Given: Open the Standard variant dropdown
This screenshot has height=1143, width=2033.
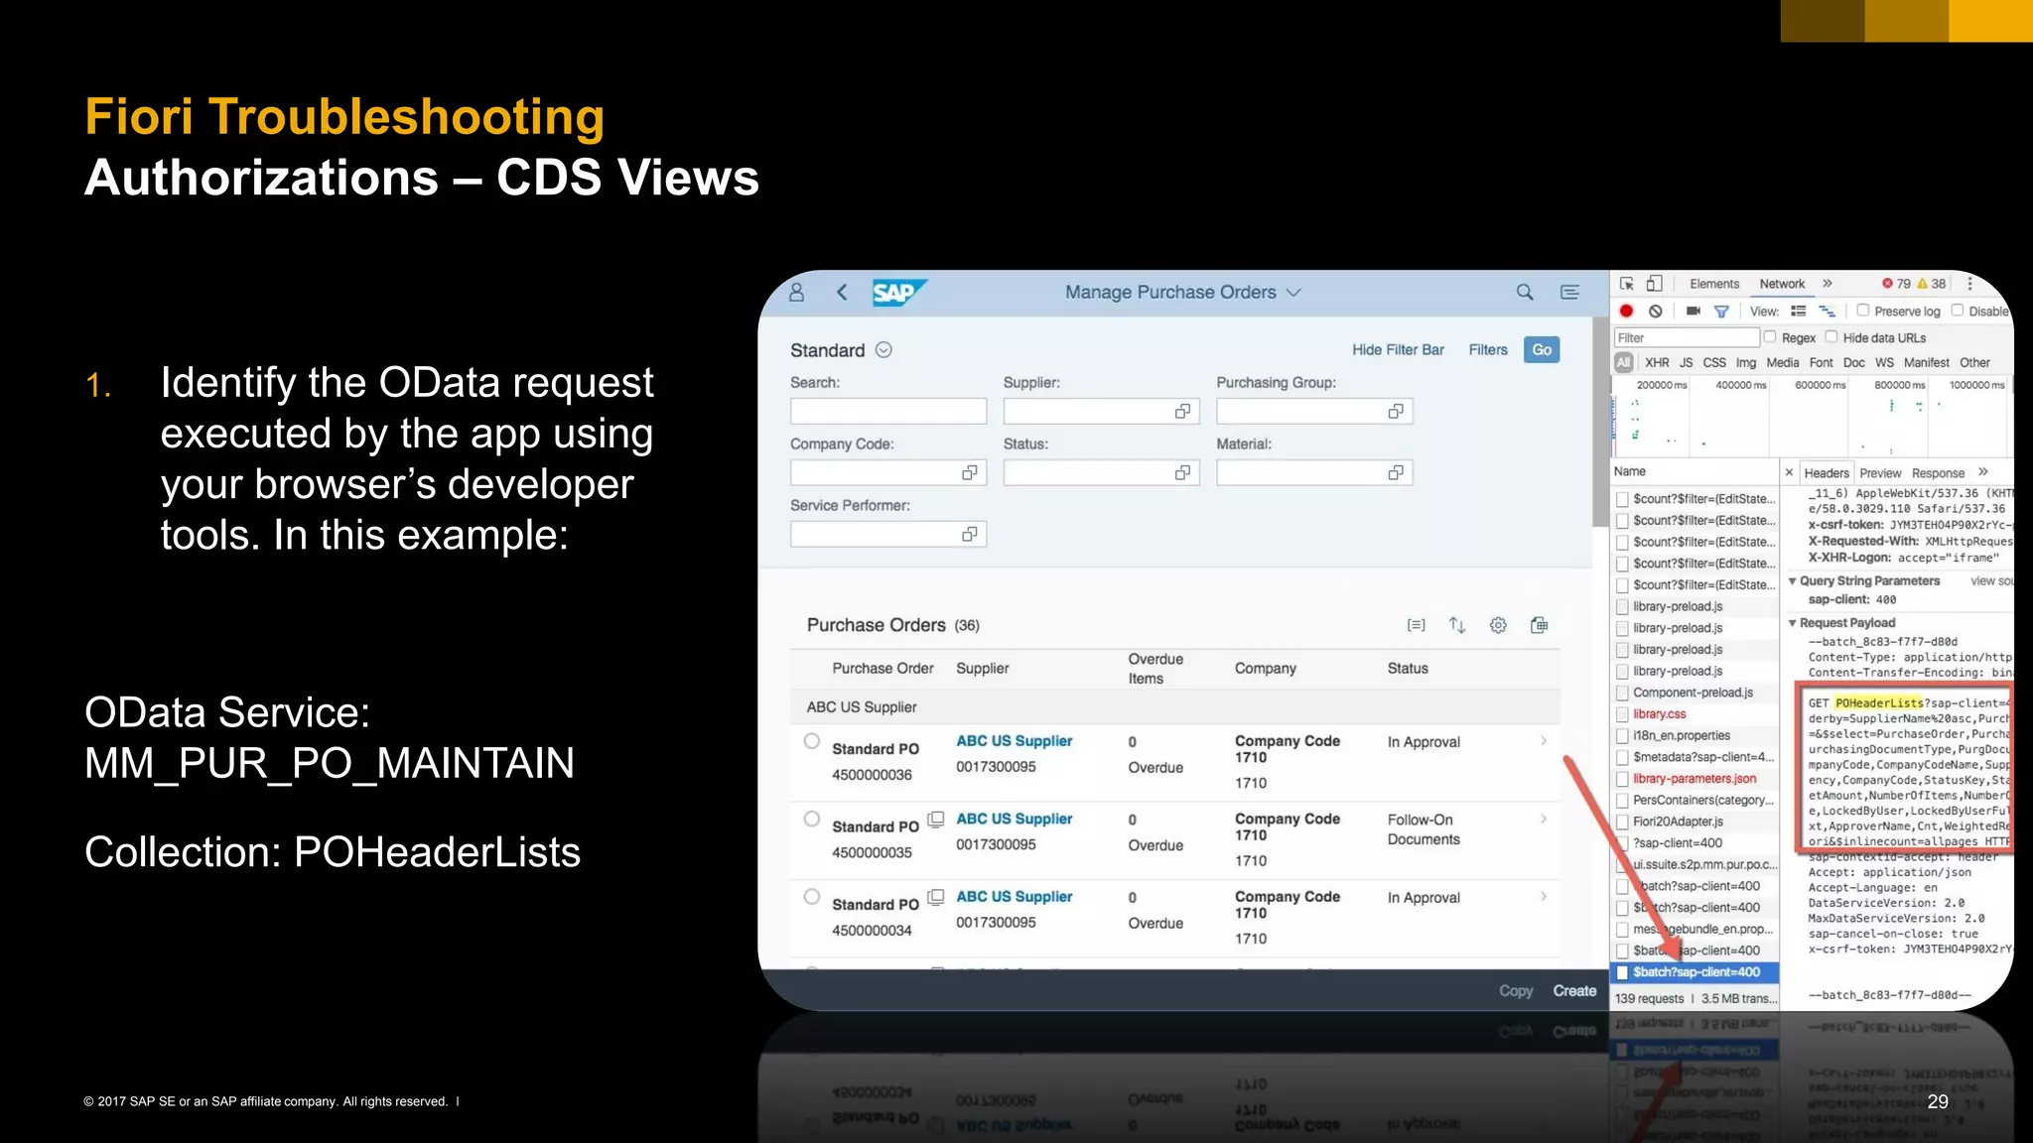Looking at the screenshot, I should pyautogui.click(x=883, y=350).
